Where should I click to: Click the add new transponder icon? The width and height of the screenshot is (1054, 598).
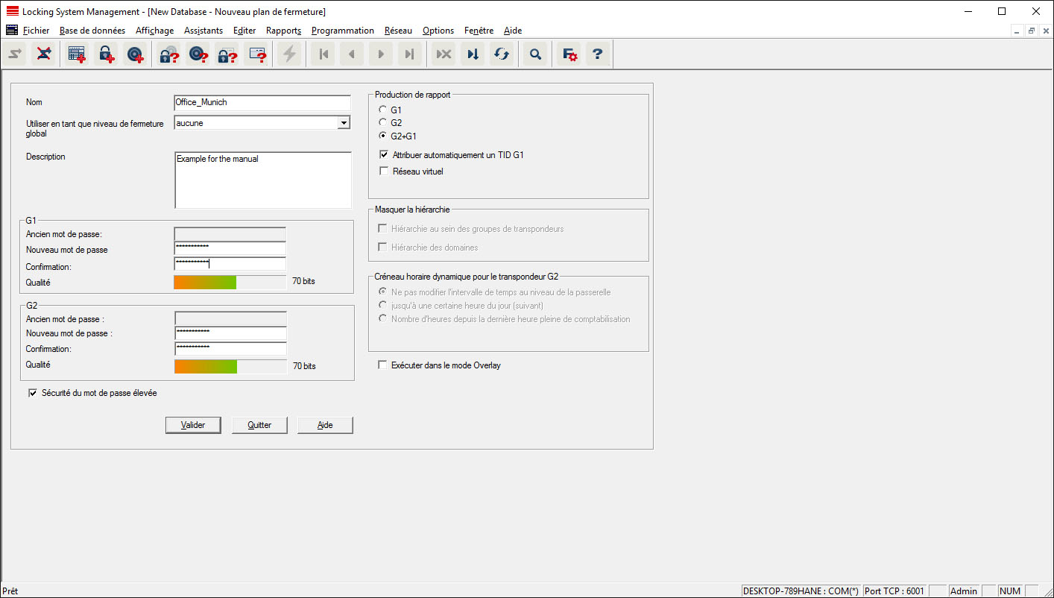click(x=135, y=54)
